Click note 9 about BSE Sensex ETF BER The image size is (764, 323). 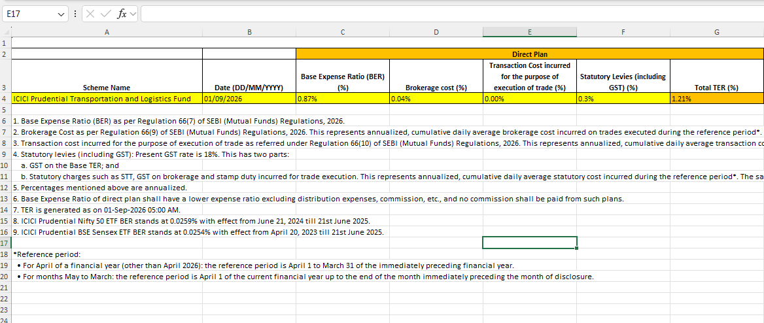[x=198, y=232]
